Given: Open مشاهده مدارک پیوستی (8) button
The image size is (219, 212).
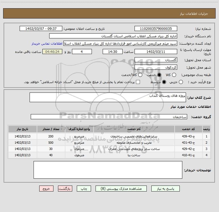Looking at the screenshot, I should point(121,189).
